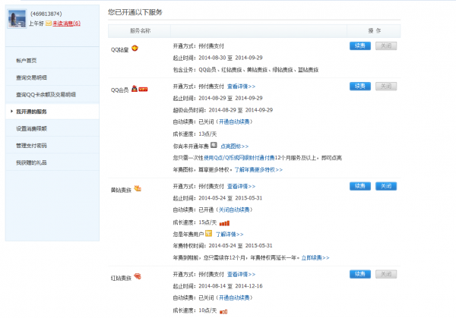Image resolution: width=456 pixels, height=318 pixels.
Task: Click the 关闭 button in QQ会员 row
Action: 386,87
